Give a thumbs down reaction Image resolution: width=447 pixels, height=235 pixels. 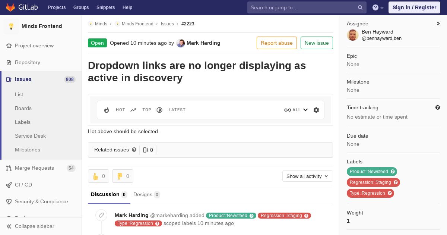coord(123,176)
